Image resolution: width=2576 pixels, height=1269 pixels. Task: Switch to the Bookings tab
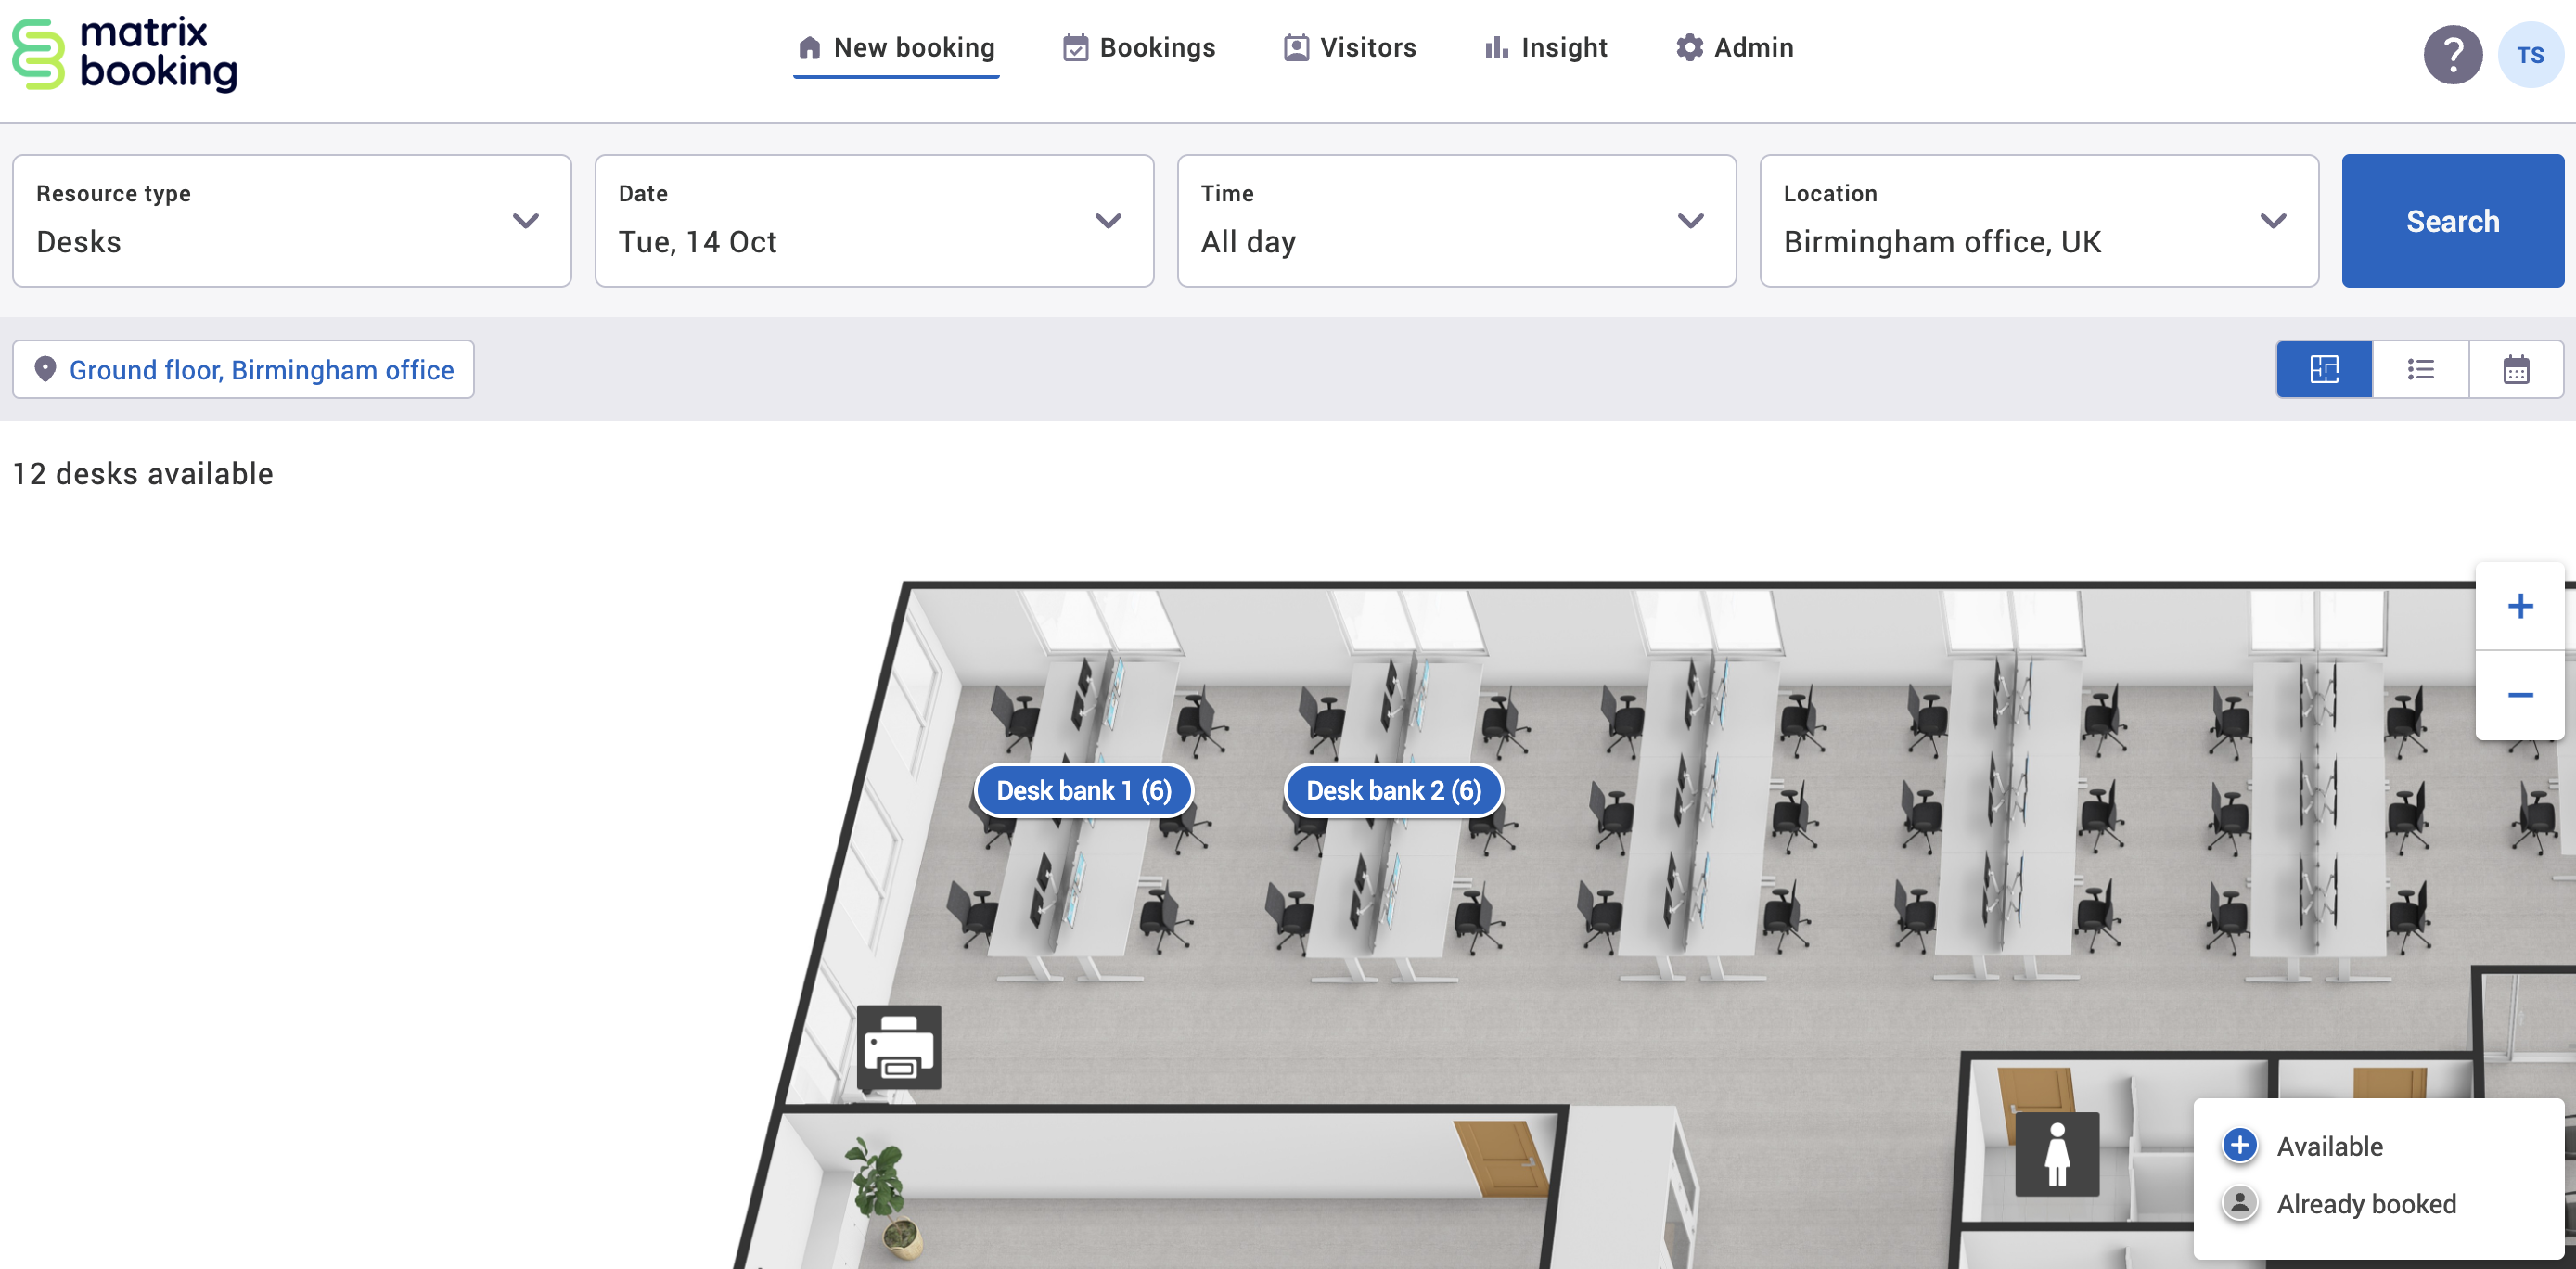coord(1139,47)
